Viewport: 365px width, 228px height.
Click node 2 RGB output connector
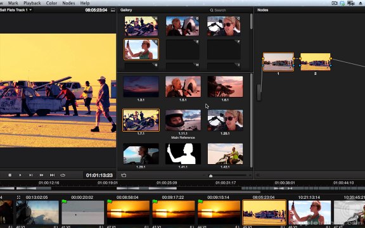tap(331, 58)
